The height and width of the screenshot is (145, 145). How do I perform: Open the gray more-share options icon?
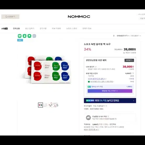[34, 36]
